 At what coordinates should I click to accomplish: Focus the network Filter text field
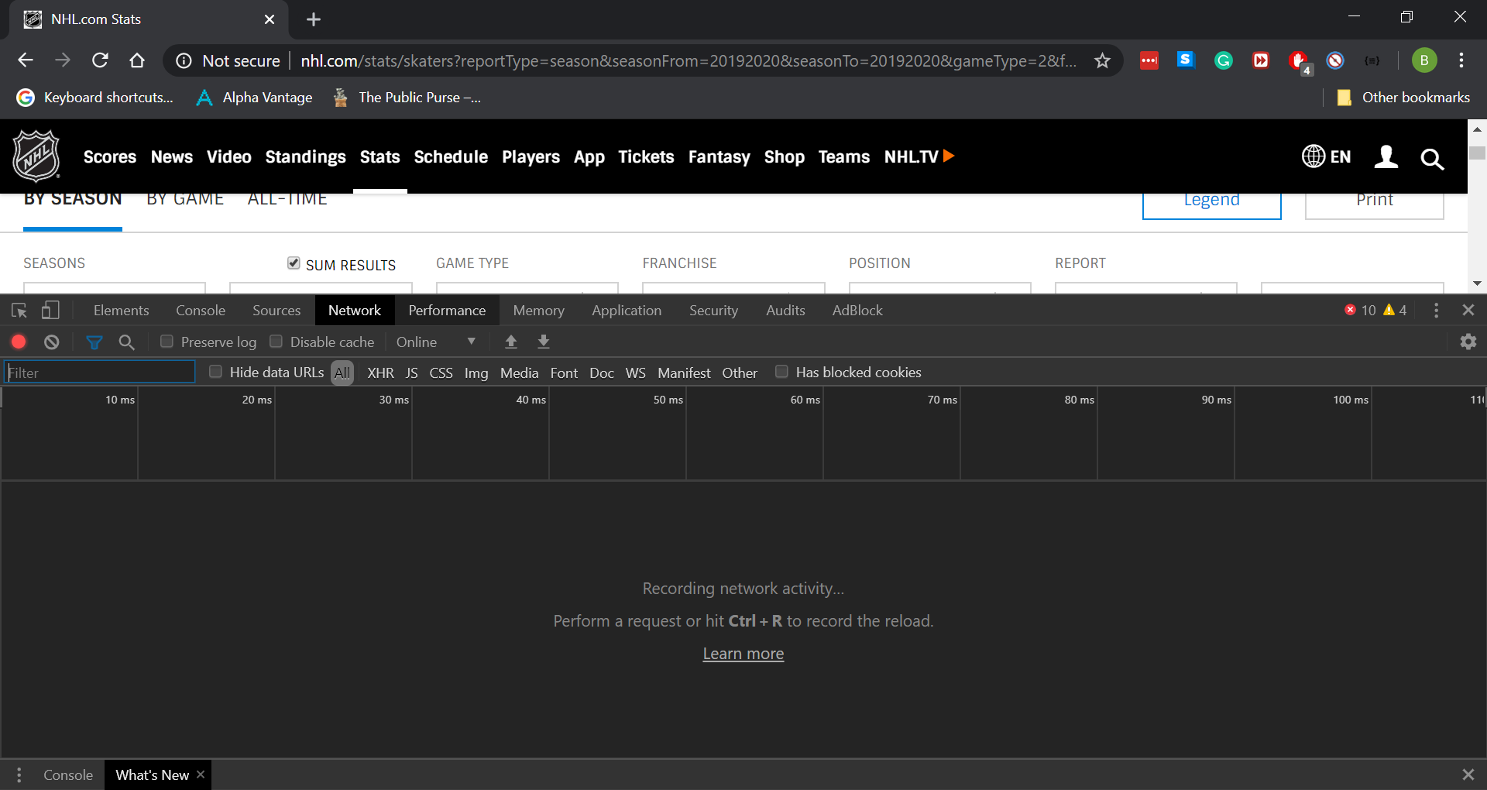100,372
